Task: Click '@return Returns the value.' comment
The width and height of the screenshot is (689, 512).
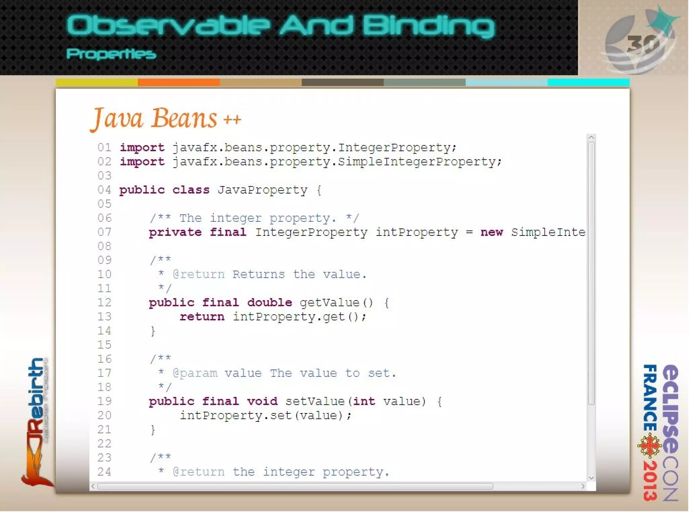Action: [x=262, y=275]
